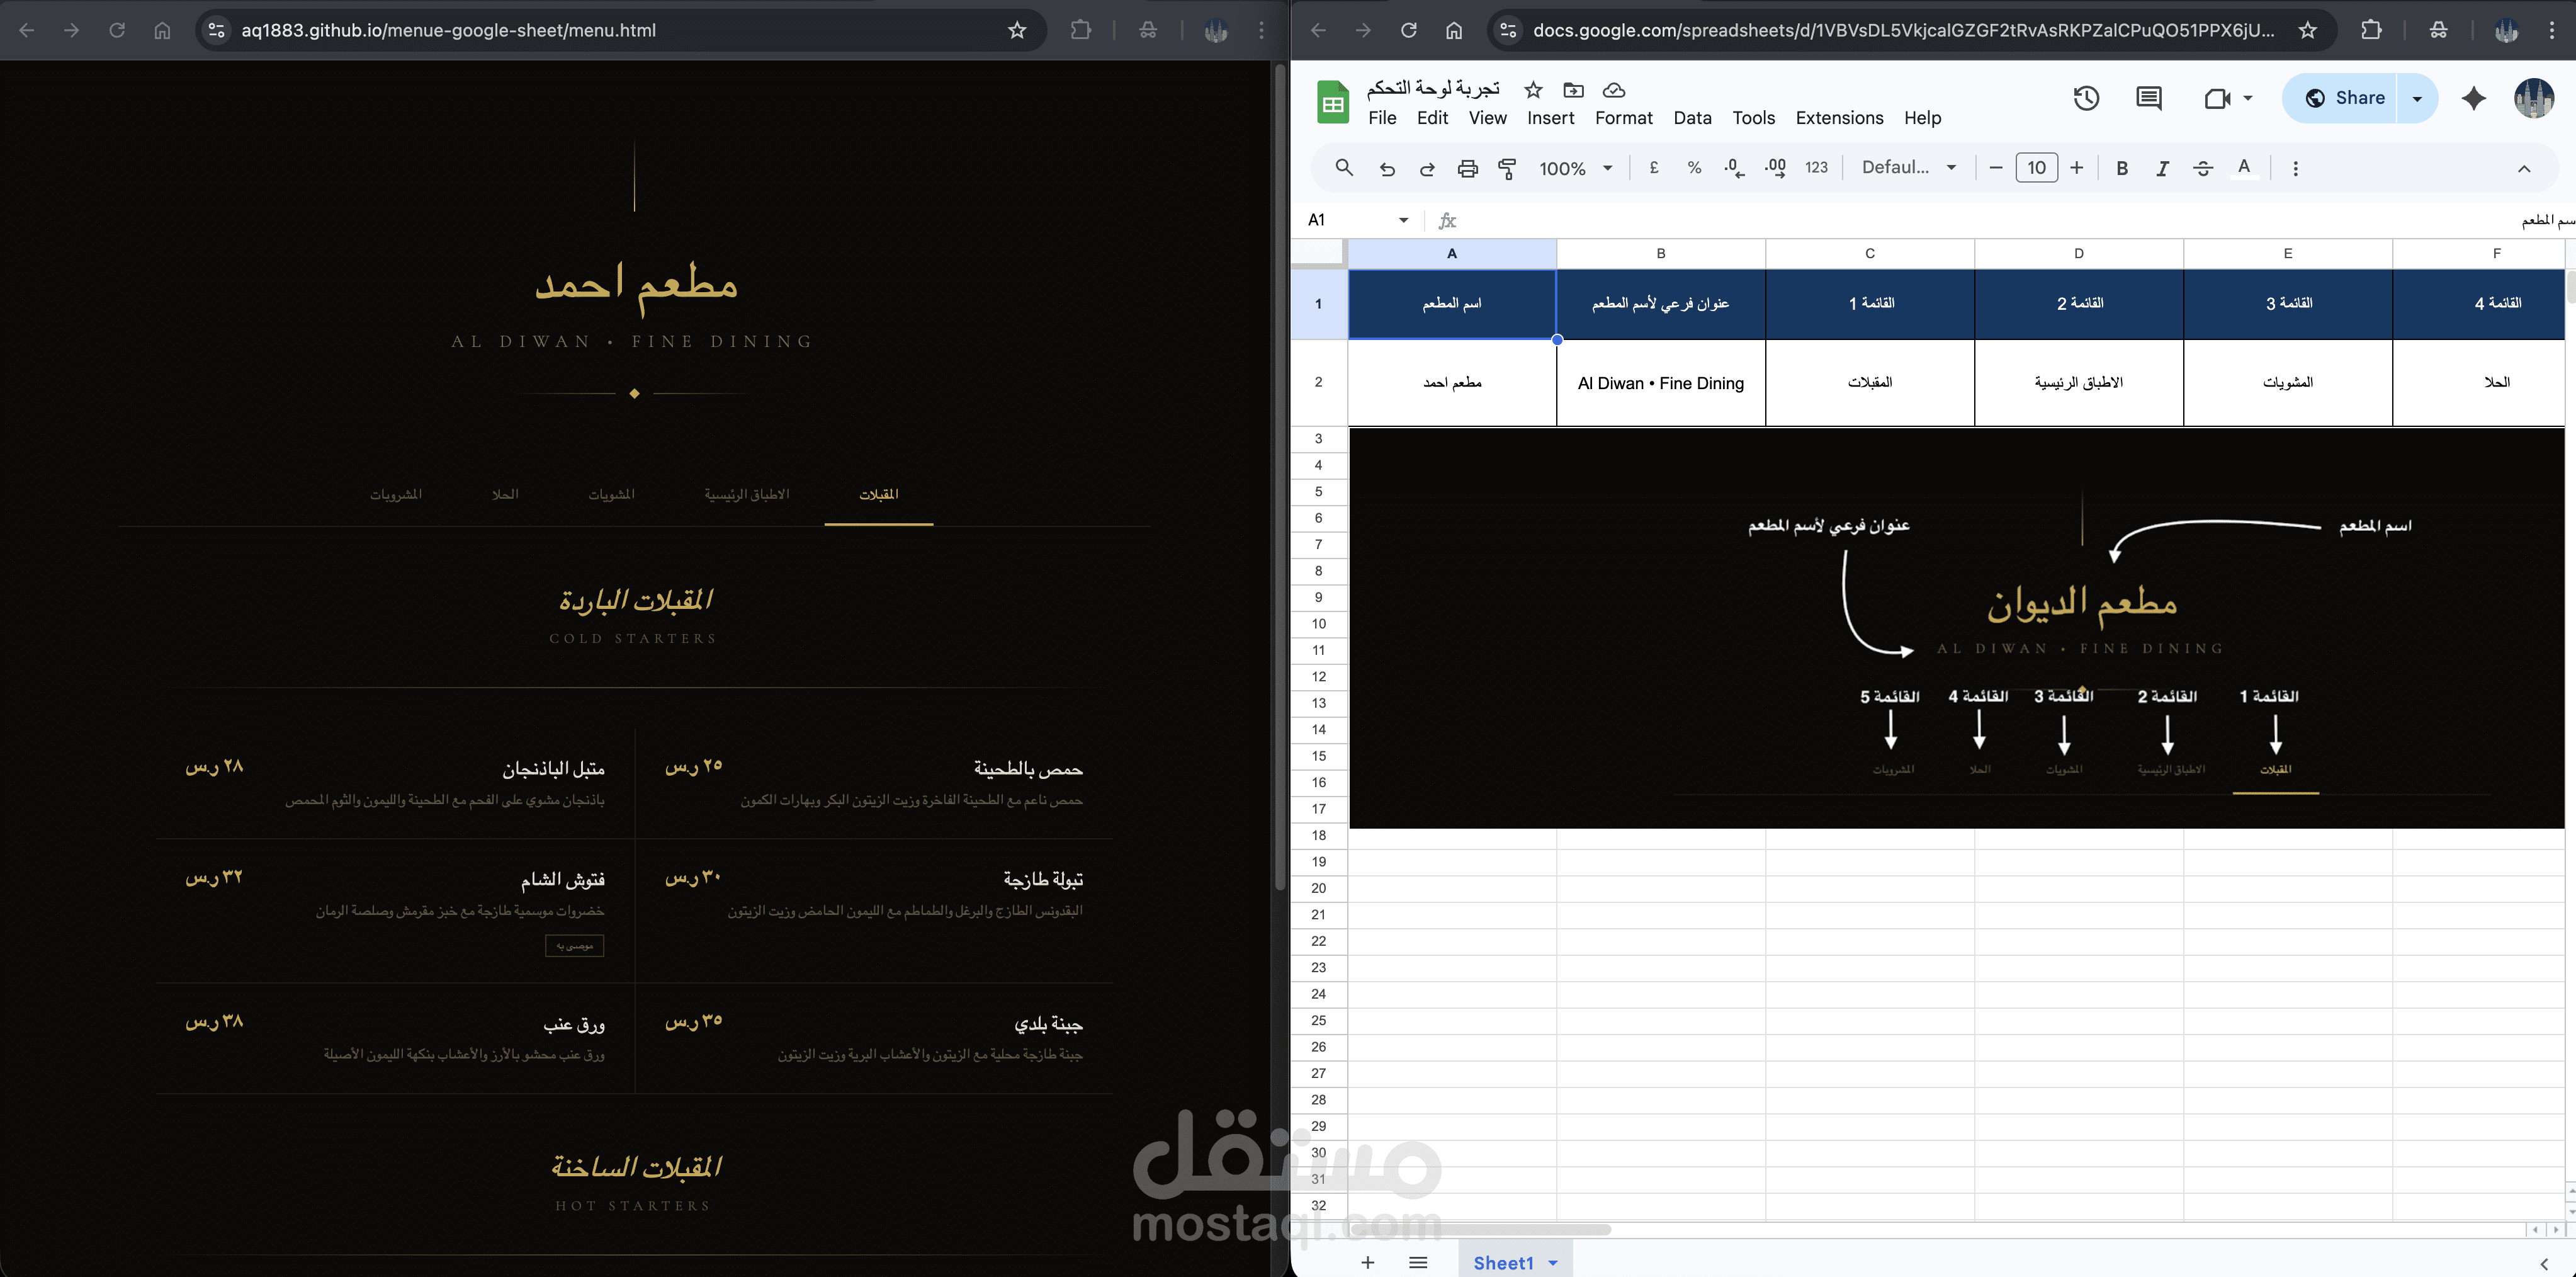Image resolution: width=2576 pixels, height=1277 pixels.
Task: Format cell as percent
Action: (1694, 168)
